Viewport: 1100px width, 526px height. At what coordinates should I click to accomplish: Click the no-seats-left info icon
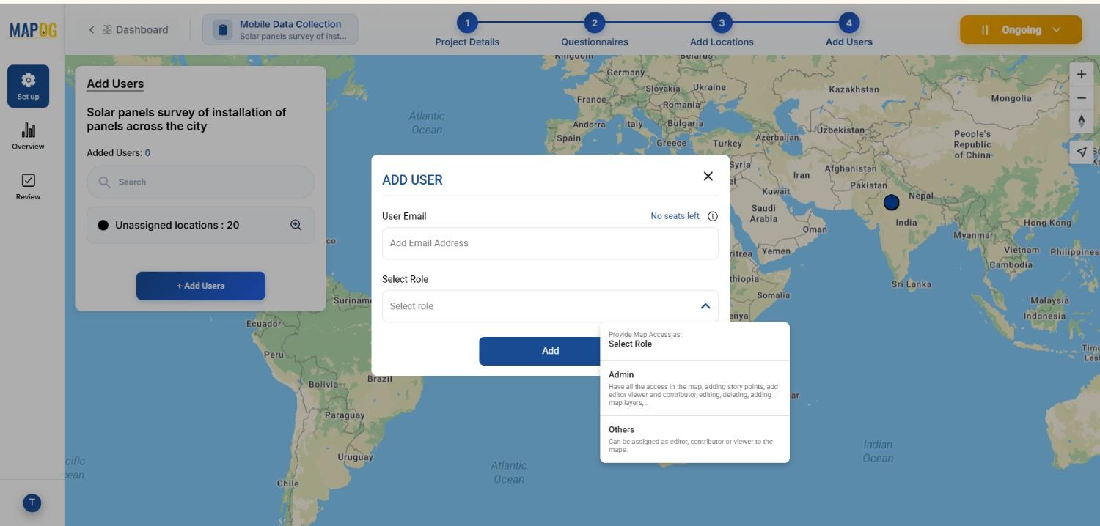point(712,215)
